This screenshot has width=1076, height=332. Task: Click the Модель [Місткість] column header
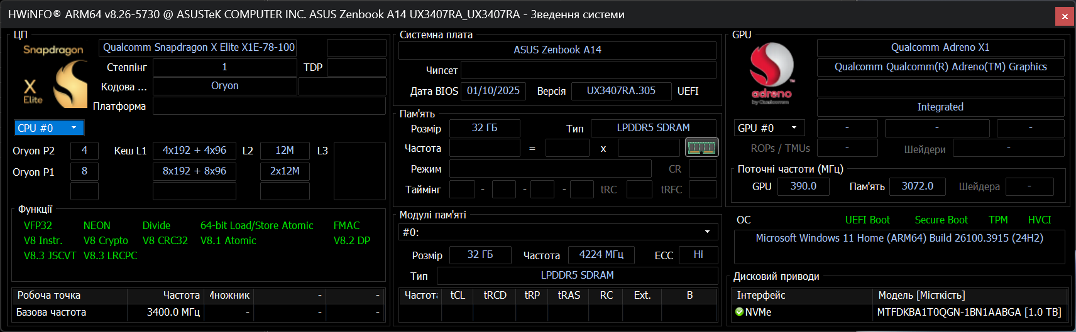[970, 296]
